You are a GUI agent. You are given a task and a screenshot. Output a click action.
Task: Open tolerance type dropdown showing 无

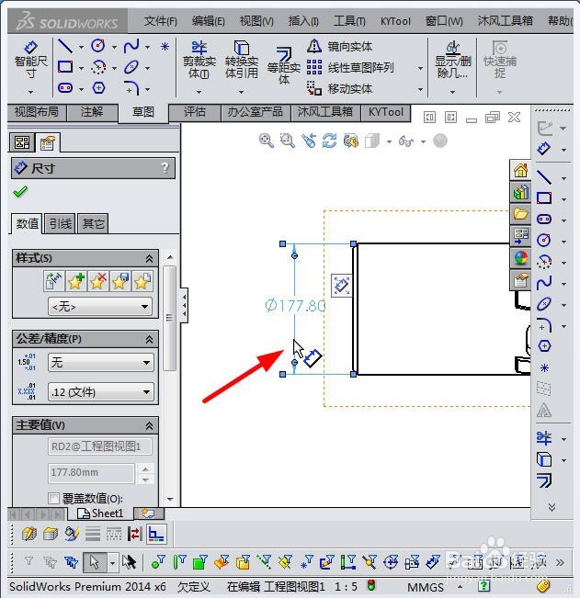click(x=101, y=362)
